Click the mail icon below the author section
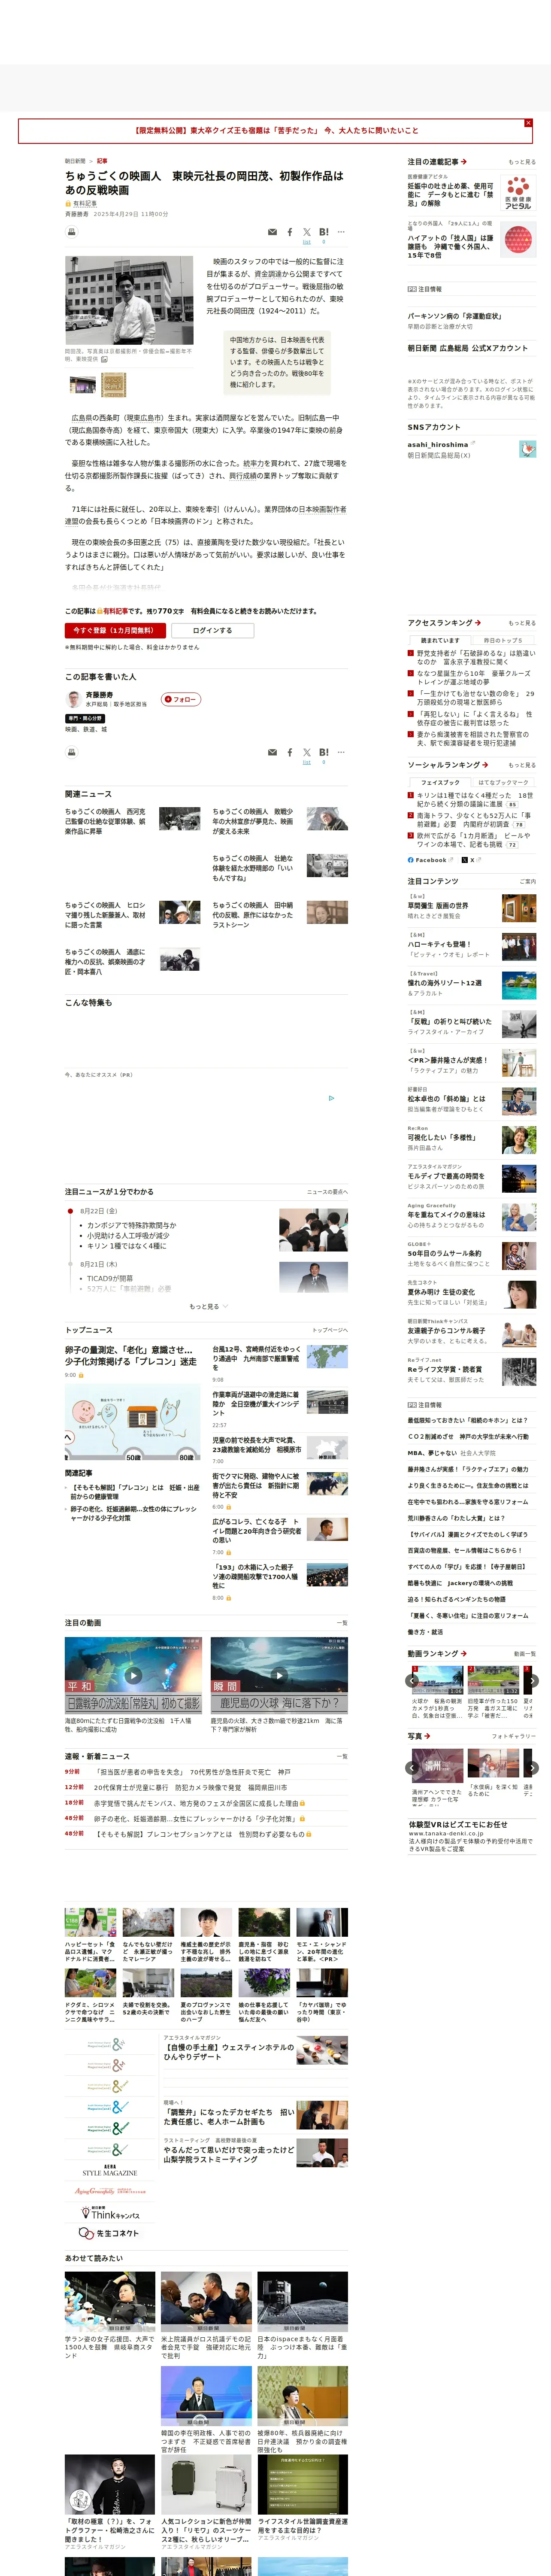Viewport: 551px width, 2576px height. [272, 752]
